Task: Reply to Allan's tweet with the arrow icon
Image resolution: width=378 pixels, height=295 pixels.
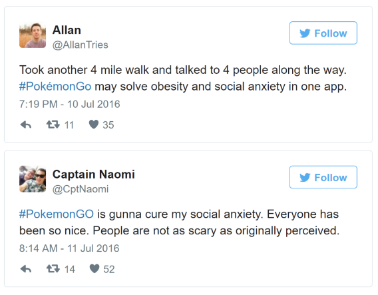Action: click(26, 125)
